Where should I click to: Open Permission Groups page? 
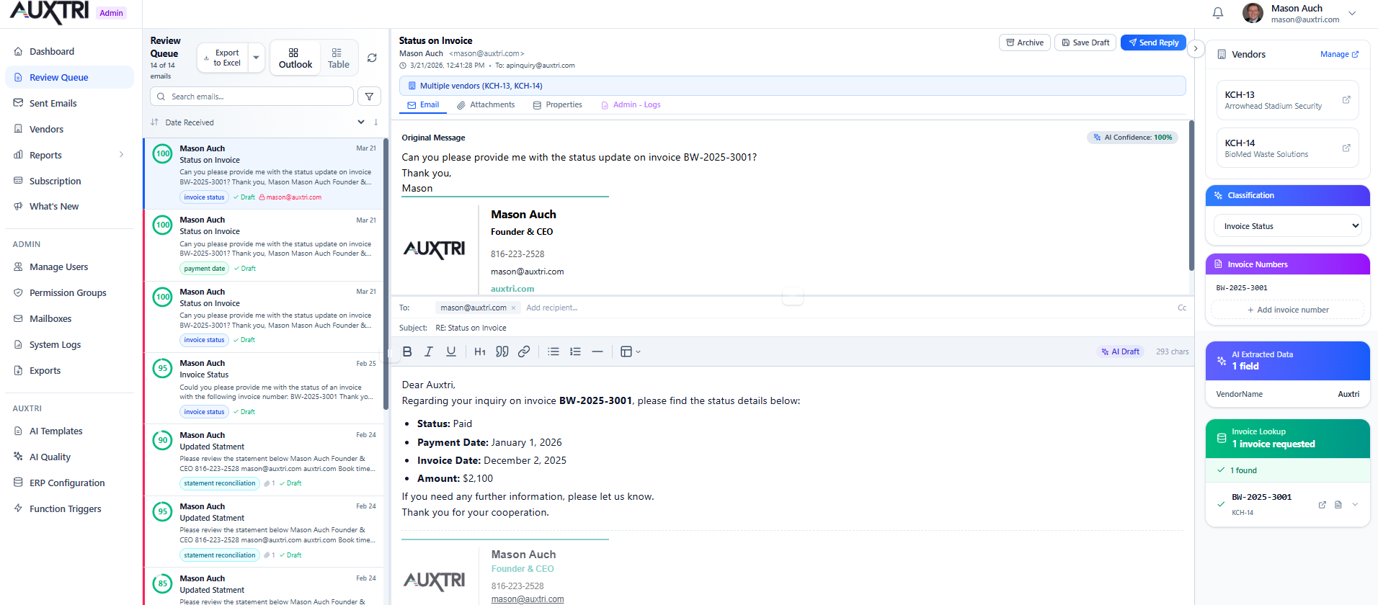pyautogui.click(x=69, y=292)
